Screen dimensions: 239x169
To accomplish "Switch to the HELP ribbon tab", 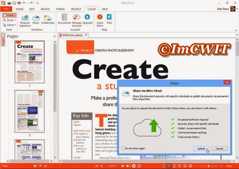I will click(105, 9).
